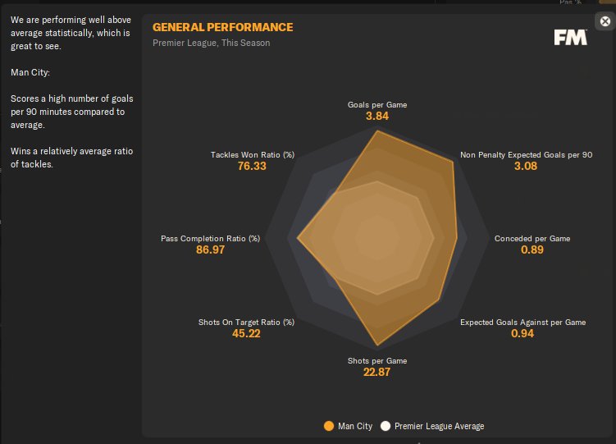Select the Shots On Target Ratio label
This screenshot has width=616, height=444.
click(246, 323)
